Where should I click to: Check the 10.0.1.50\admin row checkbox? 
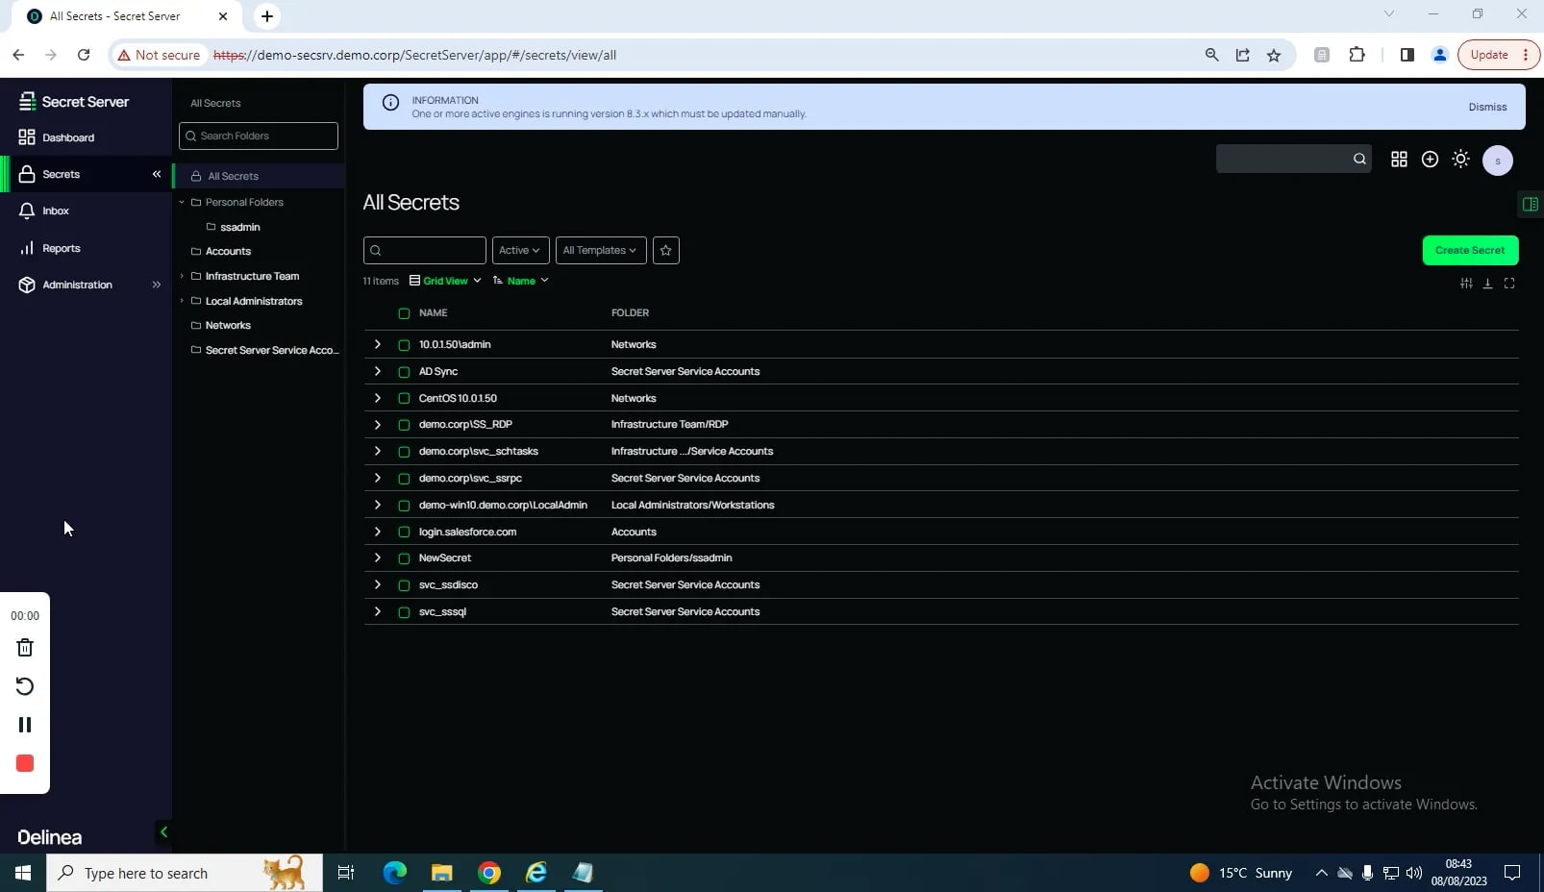click(404, 344)
